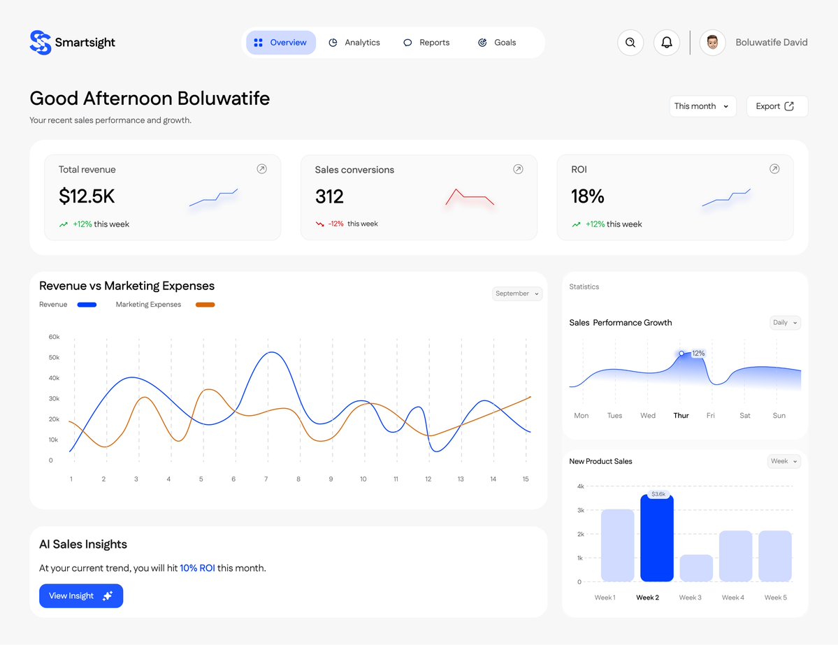Select the Week 2 bar in New Product Sales
This screenshot has height=645, width=838.
click(656, 538)
